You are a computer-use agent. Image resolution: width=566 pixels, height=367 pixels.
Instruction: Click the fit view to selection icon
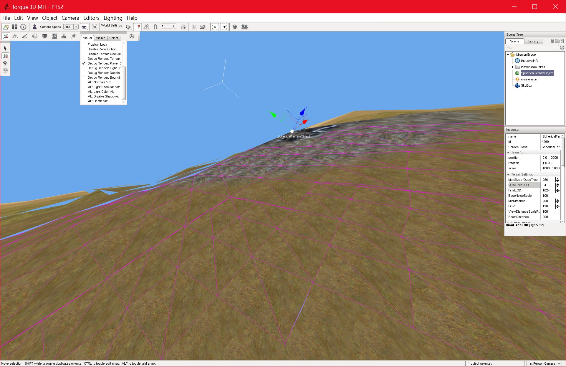pyautogui.click(x=95, y=27)
